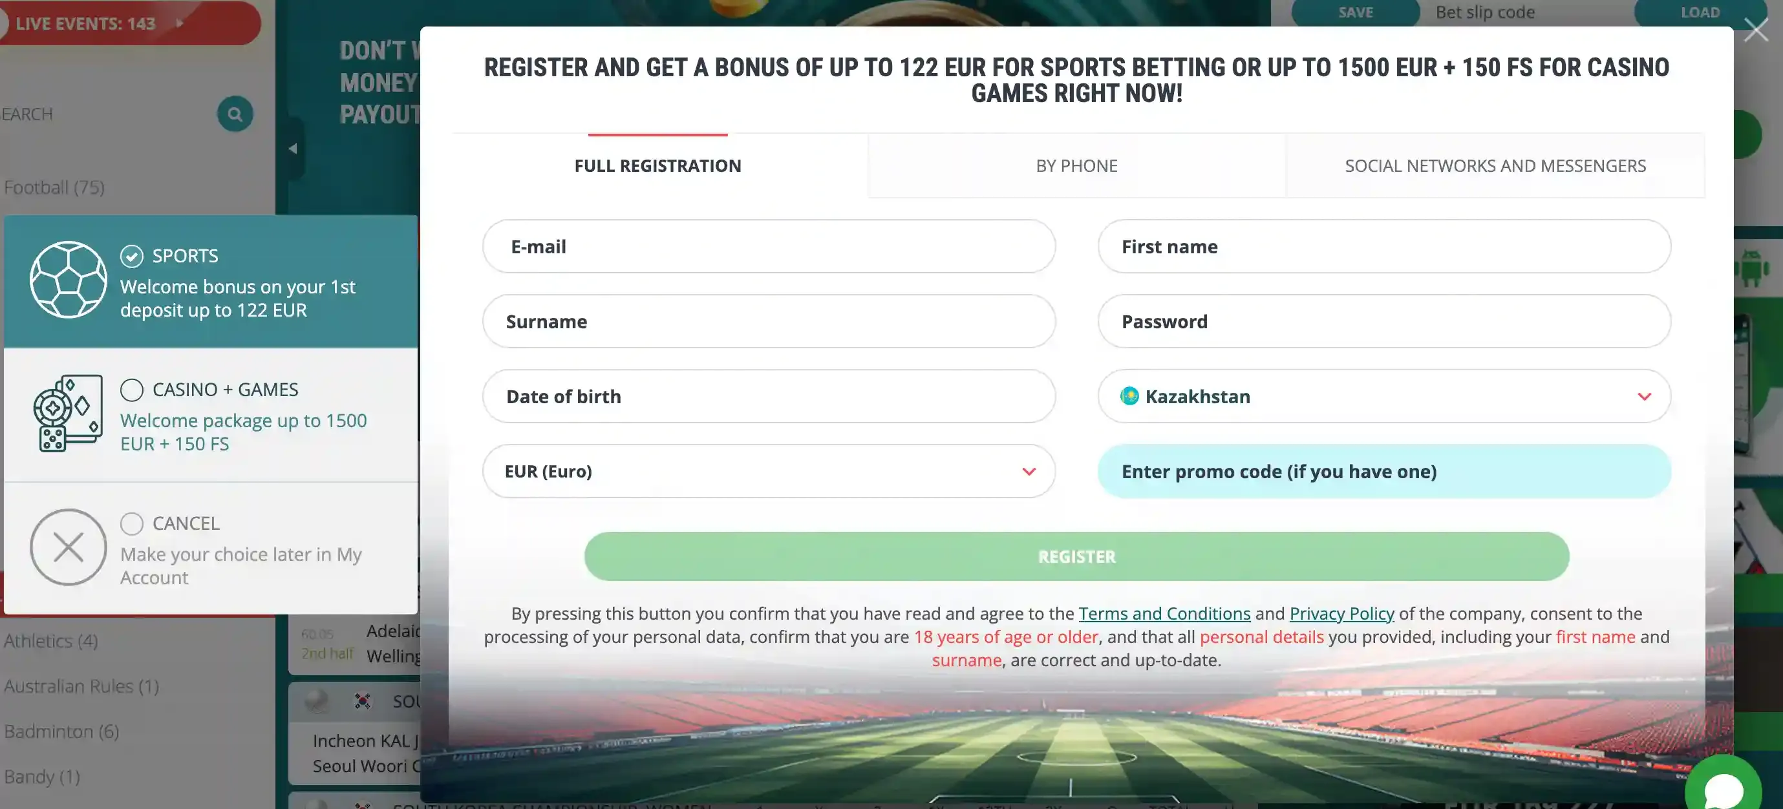Switch to the BY PHONE registration tab
This screenshot has height=809, width=1783.
click(x=1076, y=165)
